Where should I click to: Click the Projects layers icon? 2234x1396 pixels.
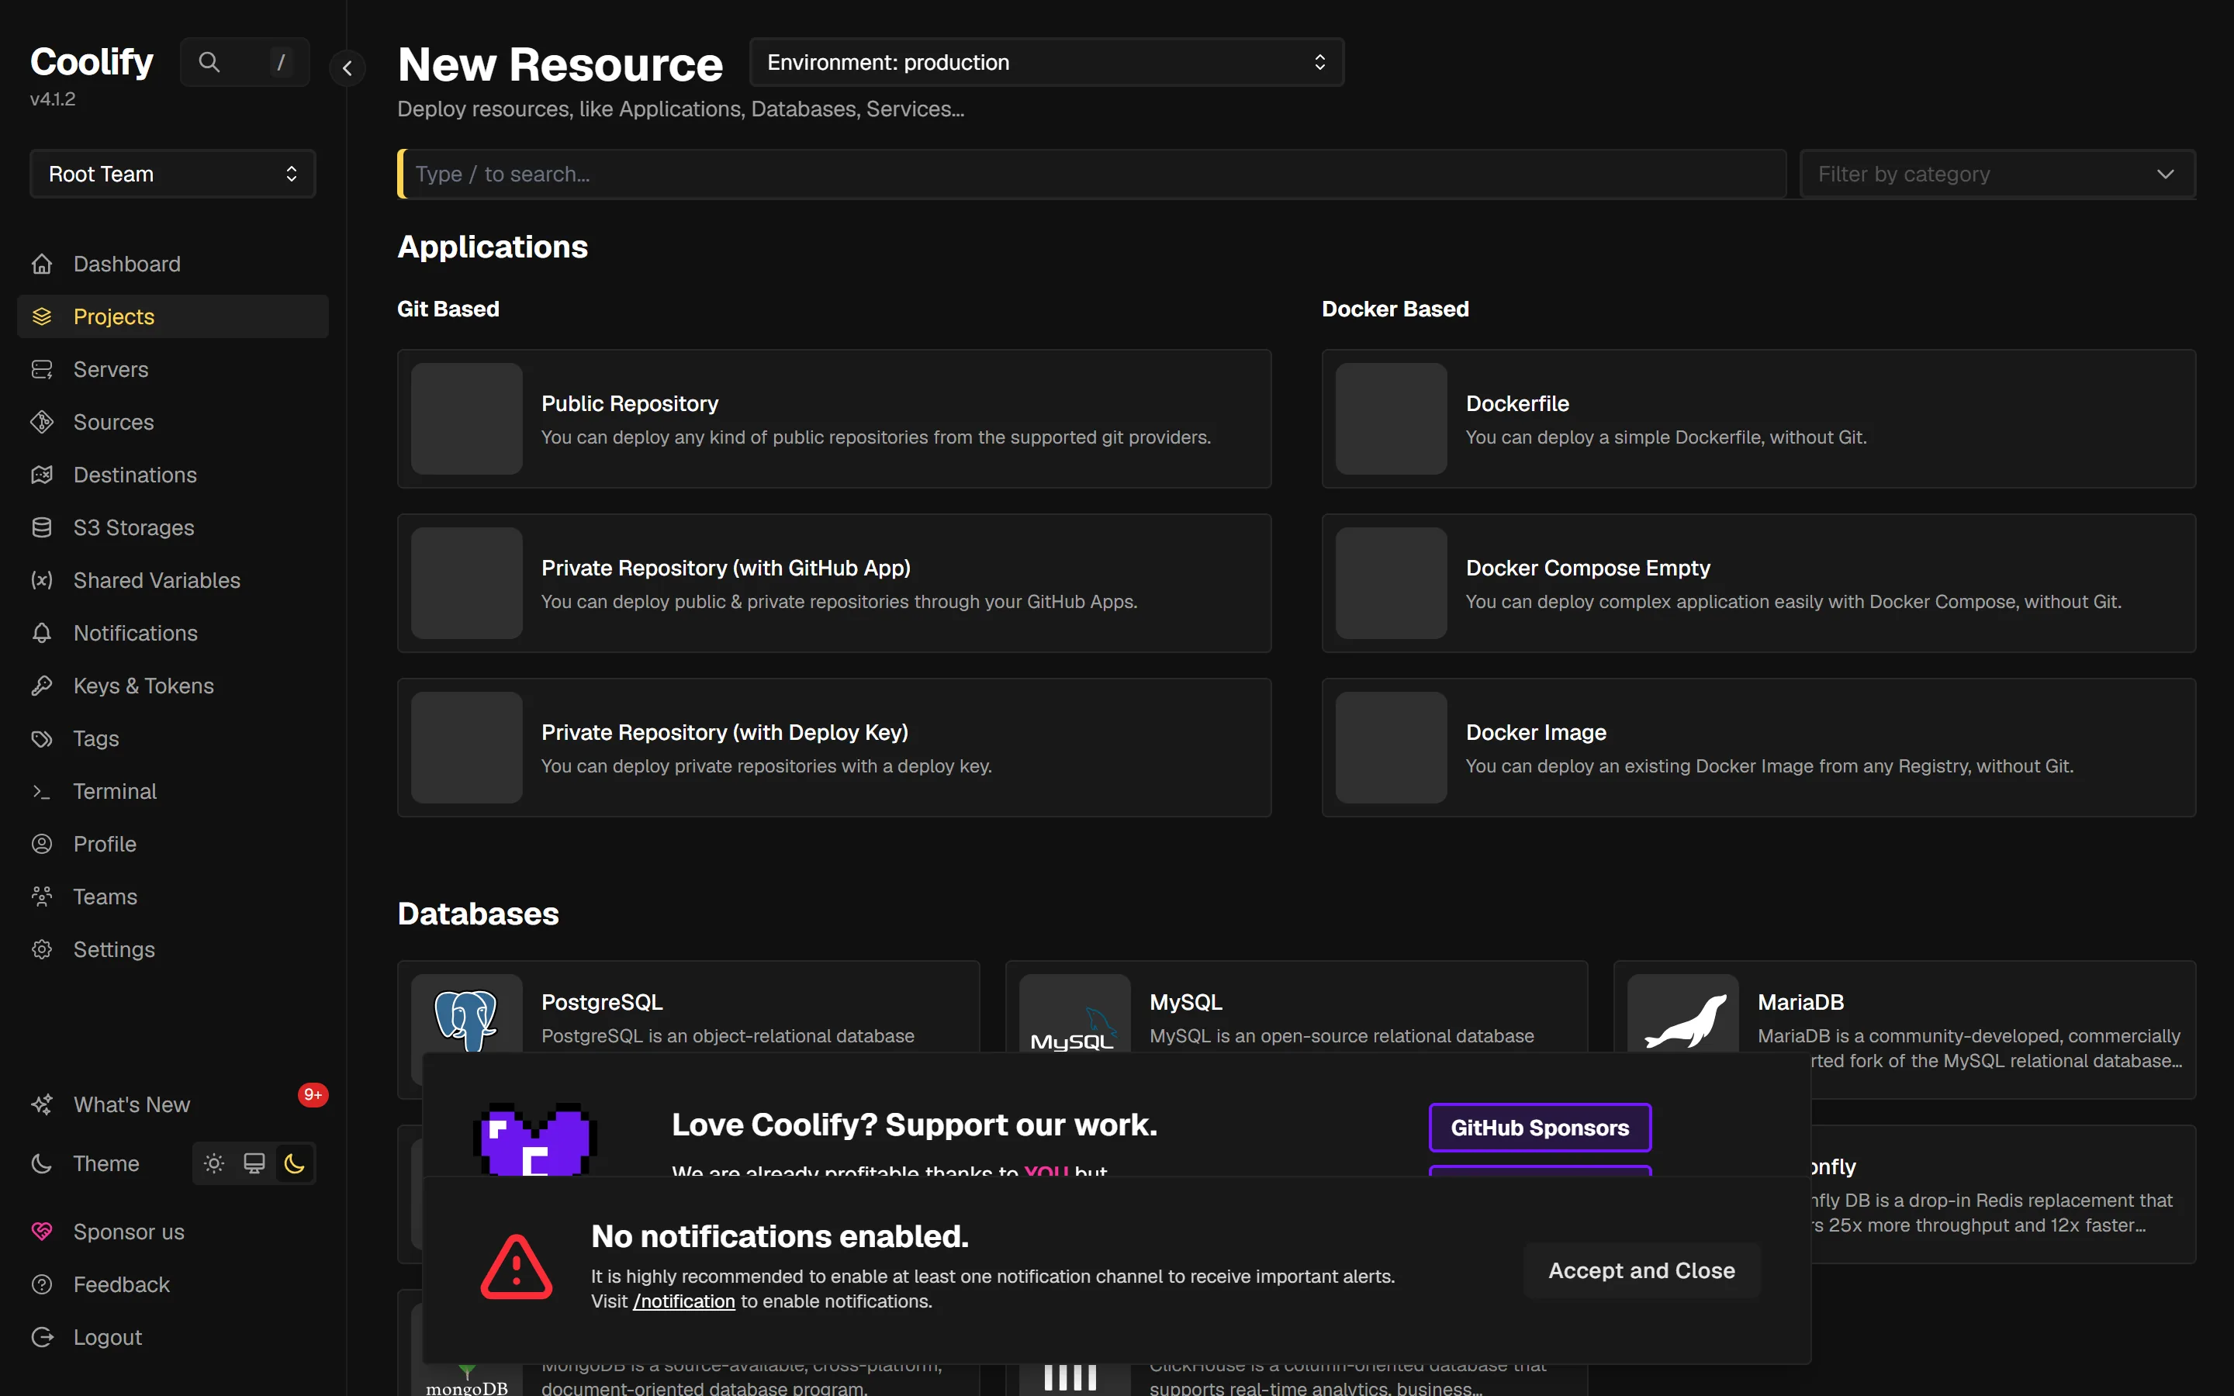42,316
